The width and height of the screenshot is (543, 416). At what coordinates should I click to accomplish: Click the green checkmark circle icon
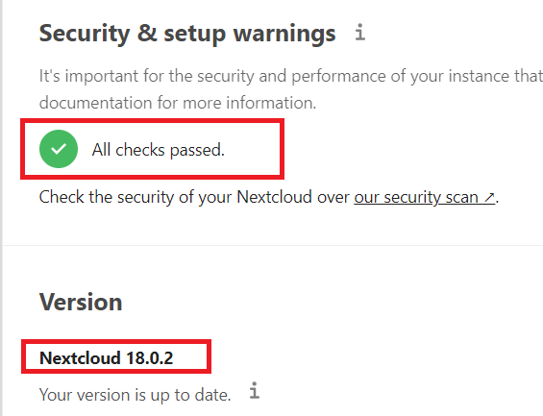59,149
